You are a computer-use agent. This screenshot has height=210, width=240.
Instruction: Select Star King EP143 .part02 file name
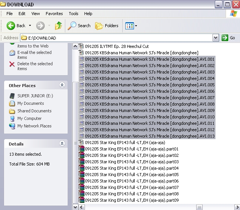tap(132, 155)
